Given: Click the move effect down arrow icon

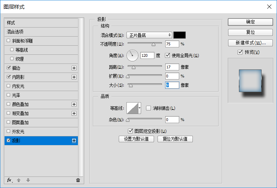Looking at the screenshot, I should (28, 180).
